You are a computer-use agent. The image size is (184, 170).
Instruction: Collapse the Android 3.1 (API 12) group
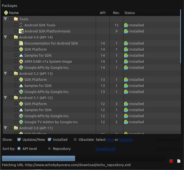(5, 98)
